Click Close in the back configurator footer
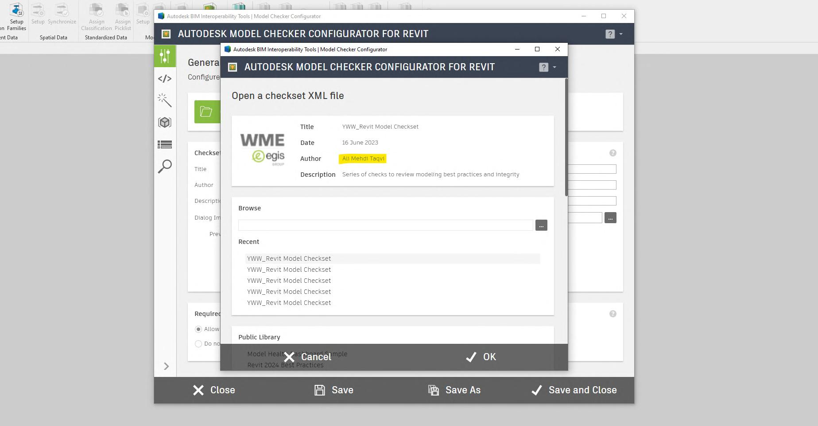818x426 pixels. click(x=214, y=390)
